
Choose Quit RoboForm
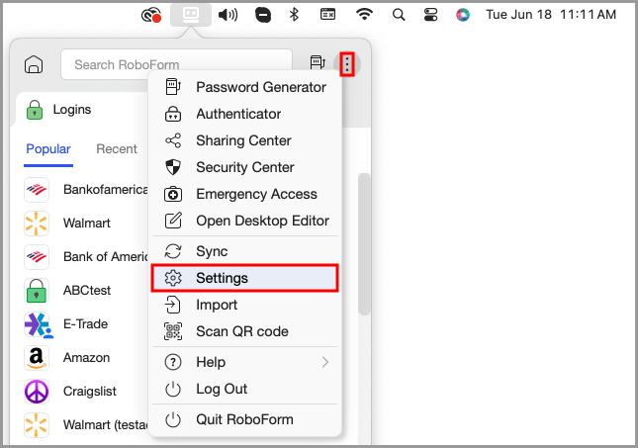pyautogui.click(x=245, y=419)
